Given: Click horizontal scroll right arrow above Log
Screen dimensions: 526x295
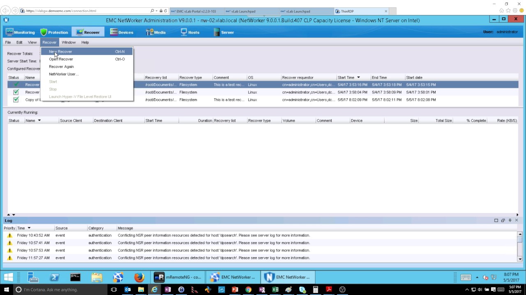Looking at the screenshot, I should click(x=517, y=215).
